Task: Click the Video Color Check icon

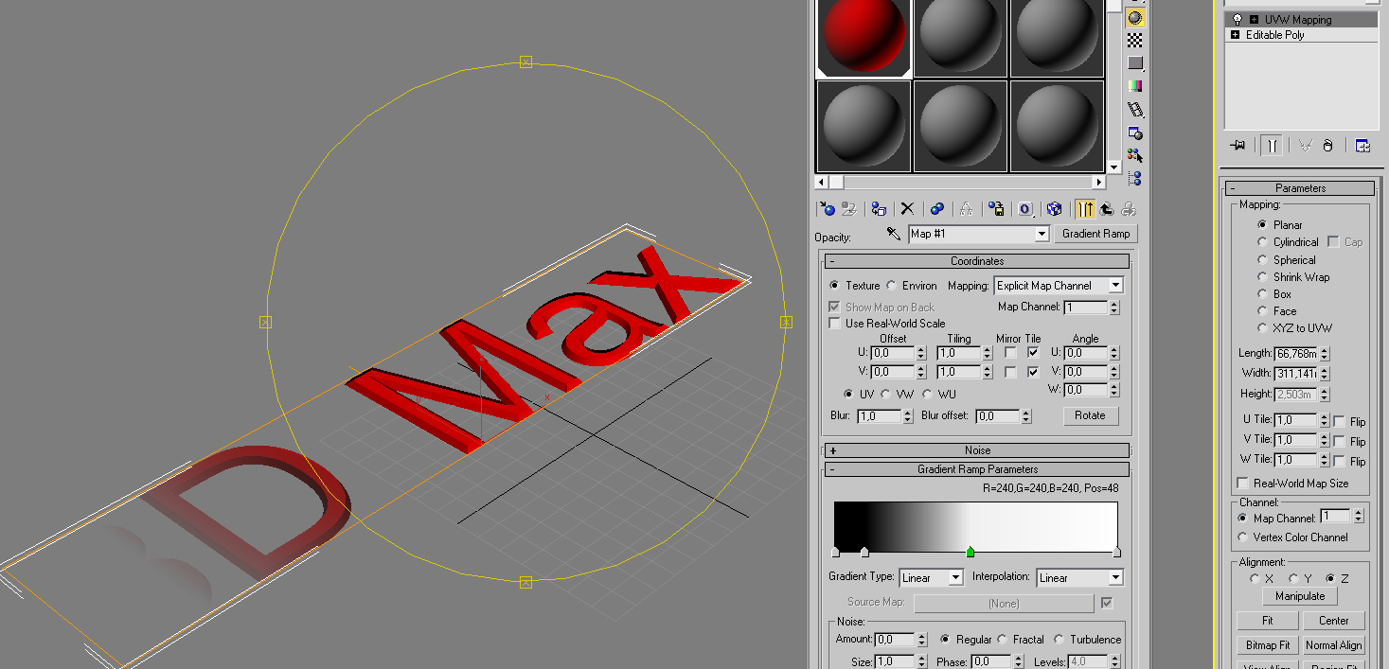Action: point(1134,86)
